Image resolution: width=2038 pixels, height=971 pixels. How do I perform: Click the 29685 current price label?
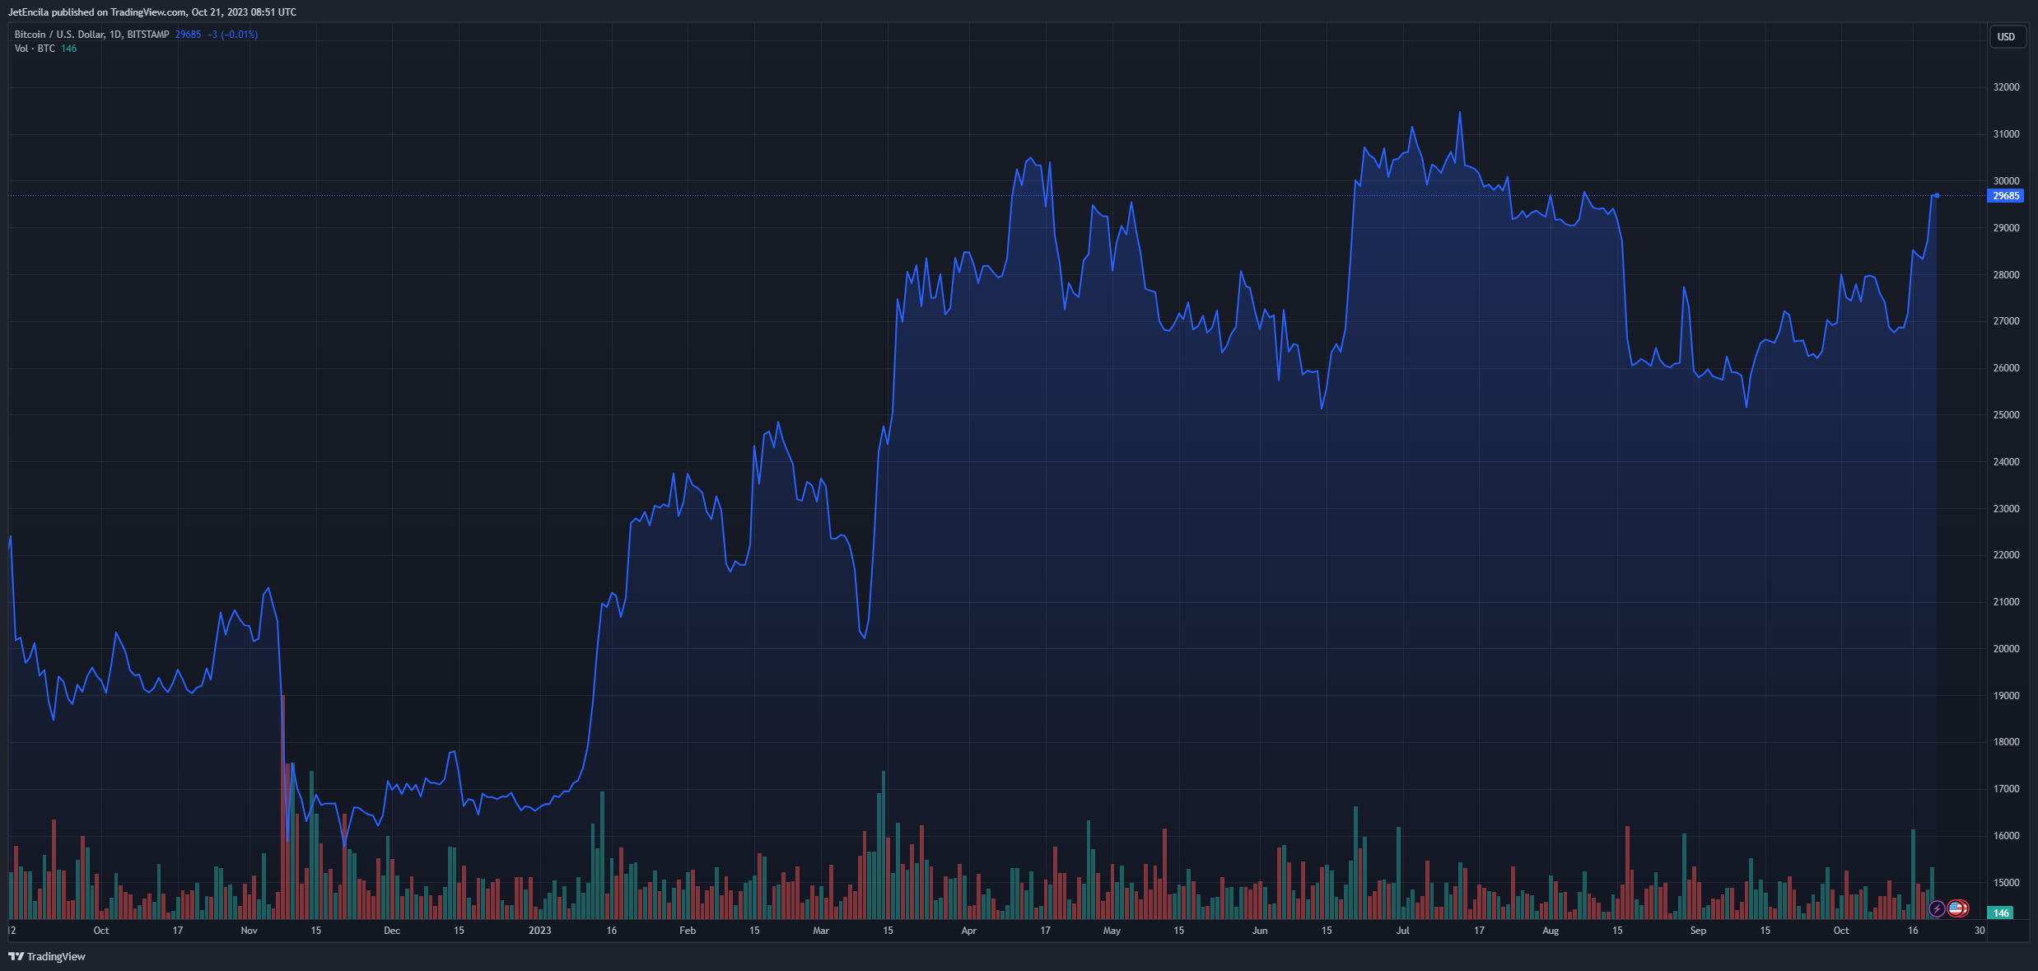point(2005,196)
